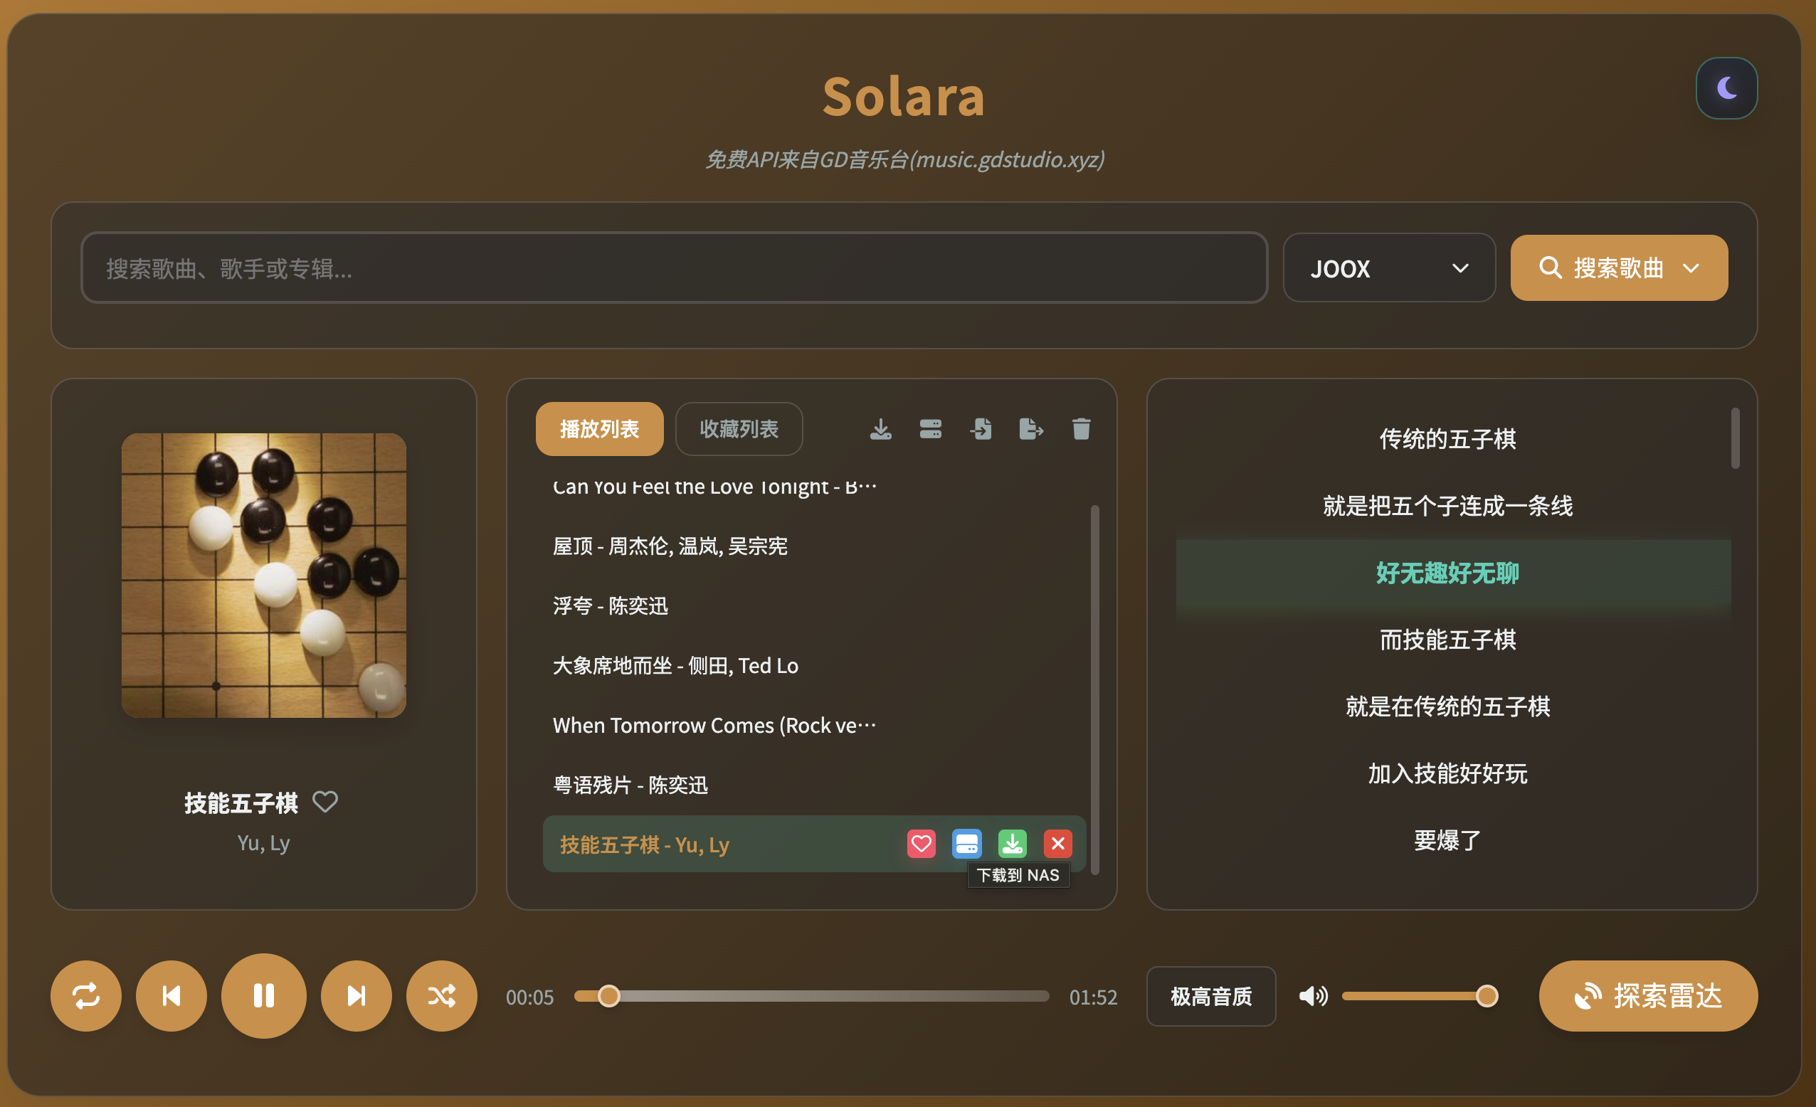Play 浮夸 - 陈奕迅 from the playlist
Image resolution: width=1816 pixels, height=1107 pixels.
pyautogui.click(x=611, y=606)
